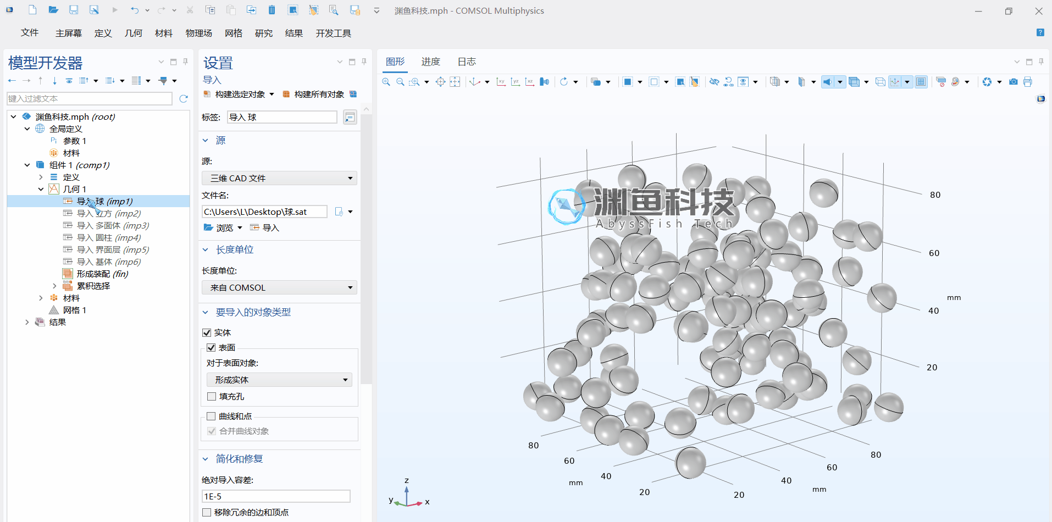Save the model with the floppy disk icon
Image resolution: width=1052 pixels, height=522 pixels.
[74, 10]
